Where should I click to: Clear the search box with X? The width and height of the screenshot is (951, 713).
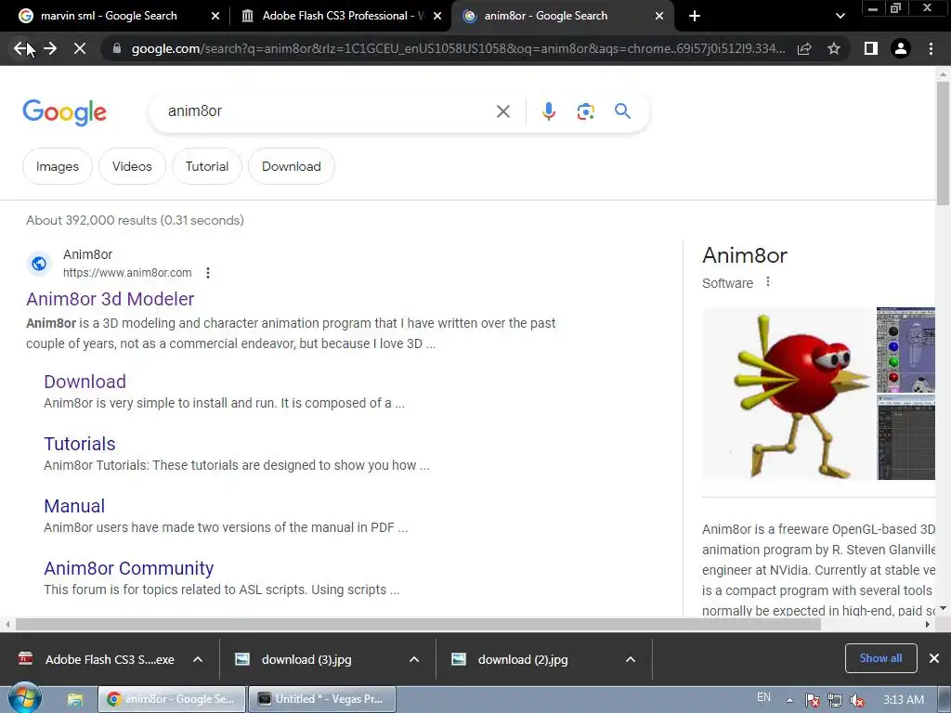tap(502, 111)
